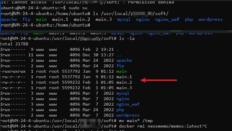The height and width of the screenshot is (131, 232).
Task: Click 'drwx------' permissions on wordpress row
Action: [x=13, y=115]
